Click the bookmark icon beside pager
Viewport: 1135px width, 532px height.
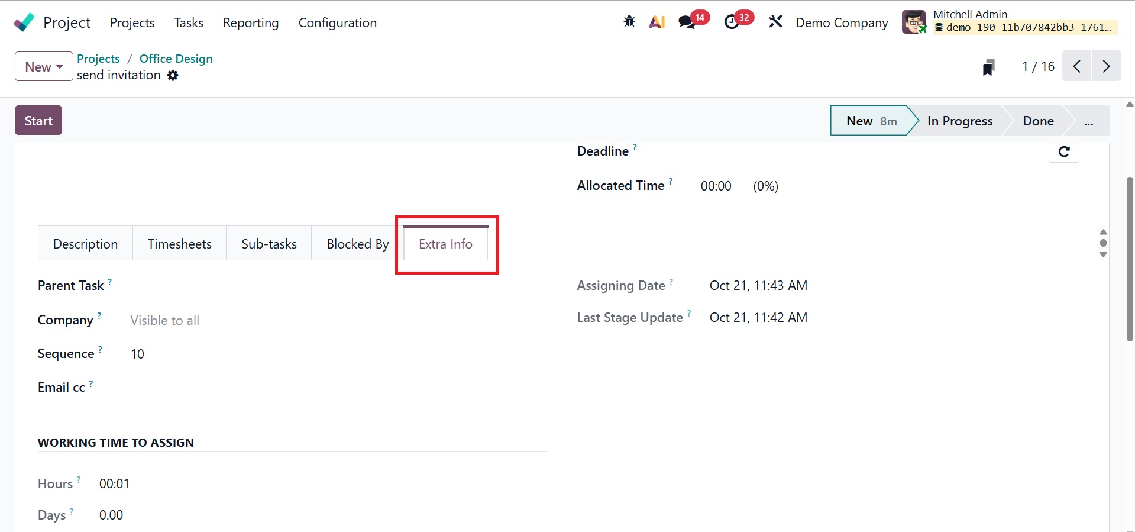click(x=988, y=67)
